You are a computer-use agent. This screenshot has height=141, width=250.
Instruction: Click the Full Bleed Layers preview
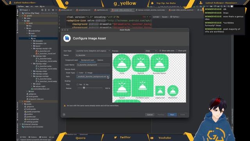click(143, 86)
